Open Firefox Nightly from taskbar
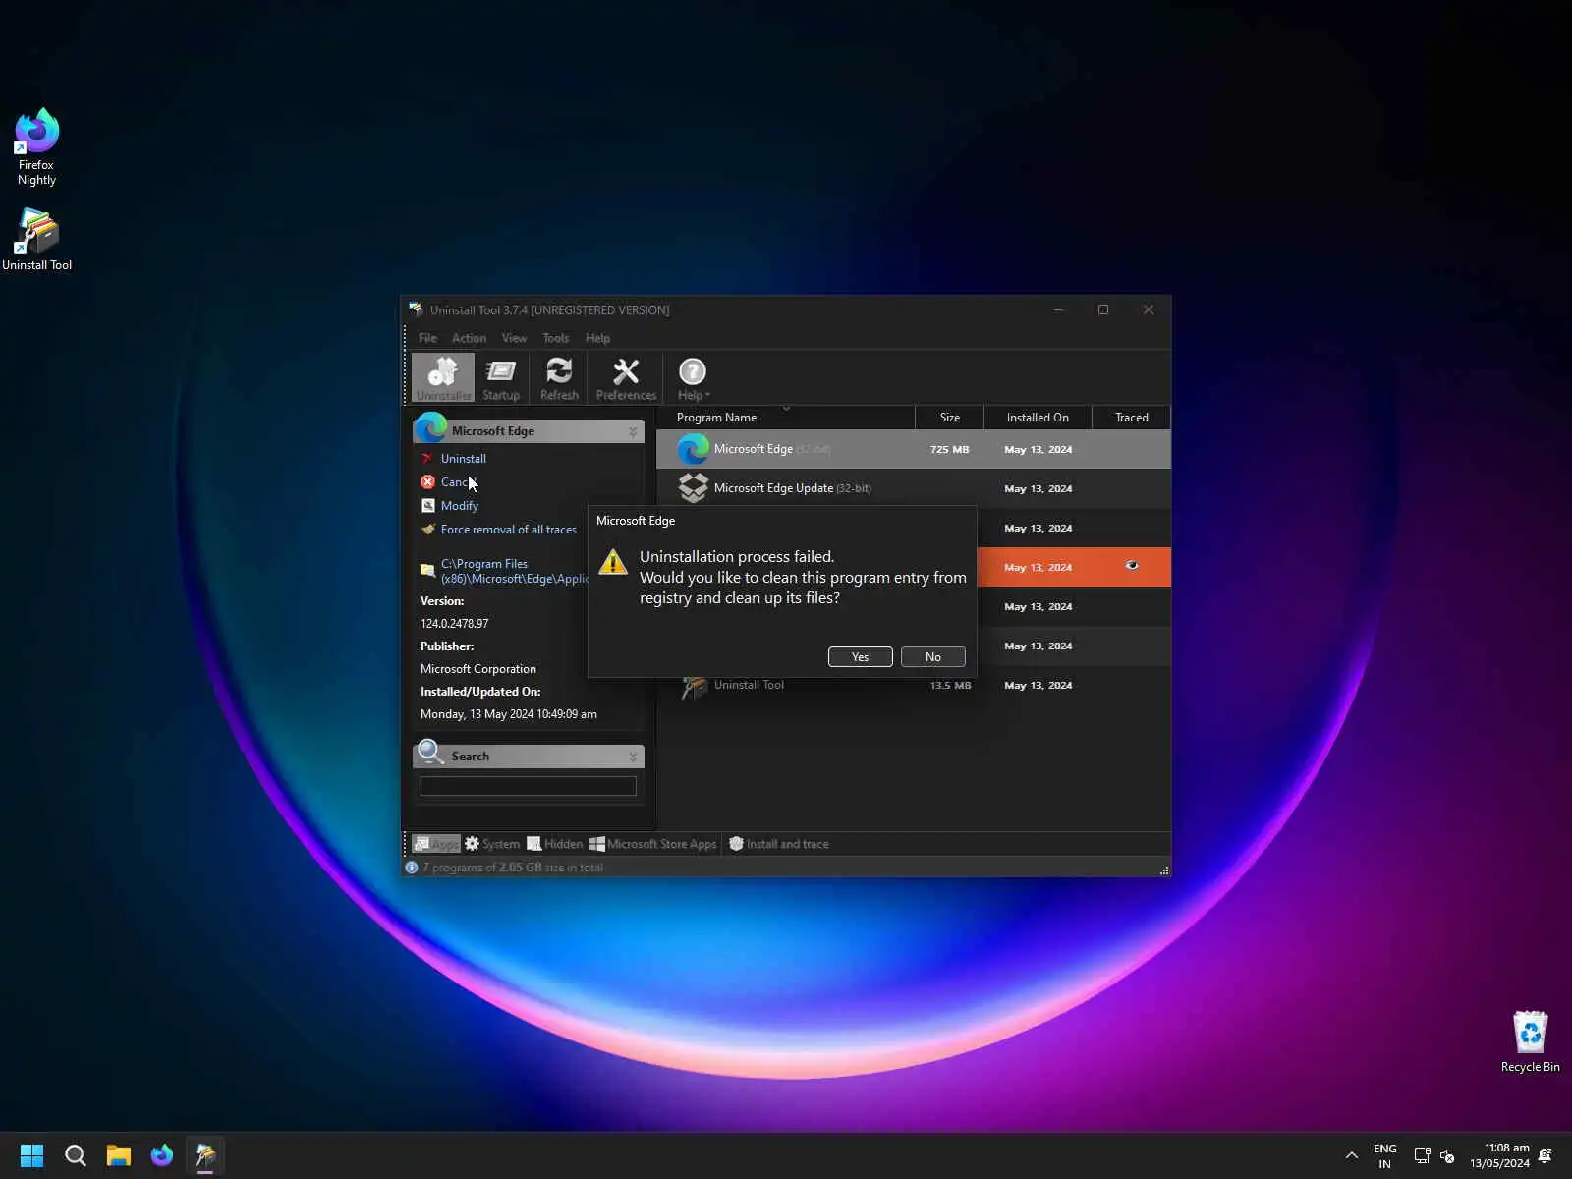Viewport: 1572px width, 1179px height. [x=162, y=1155]
